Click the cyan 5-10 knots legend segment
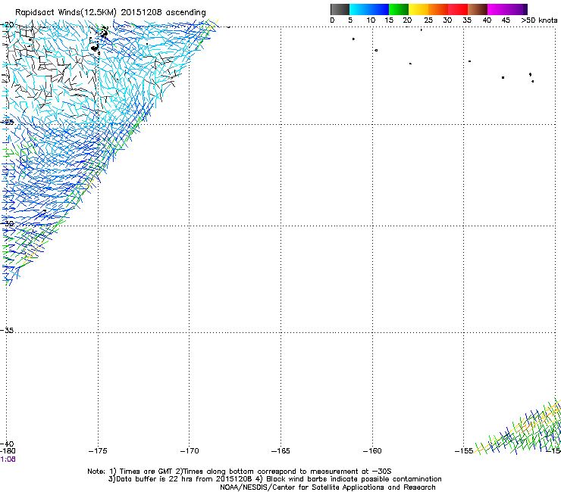Image resolution: width=561 pixels, height=492 pixels. [x=359, y=9]
